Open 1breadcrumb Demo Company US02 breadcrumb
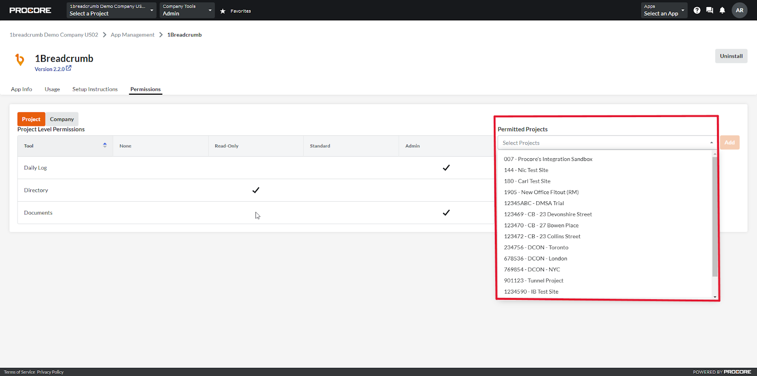The height and width of the screenshot is (376, 757). click(x=54, y=35)
